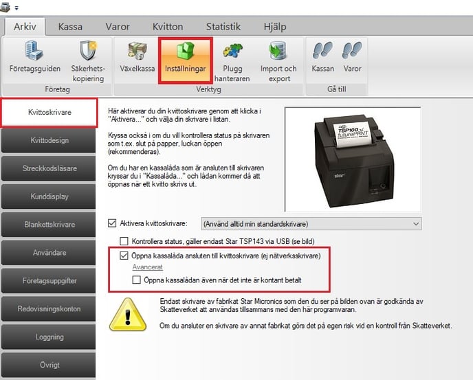The width and height of the screenshot is (473, 380).
Task: Switch to the Varor ribbon tab
Action: coord(118,27)
